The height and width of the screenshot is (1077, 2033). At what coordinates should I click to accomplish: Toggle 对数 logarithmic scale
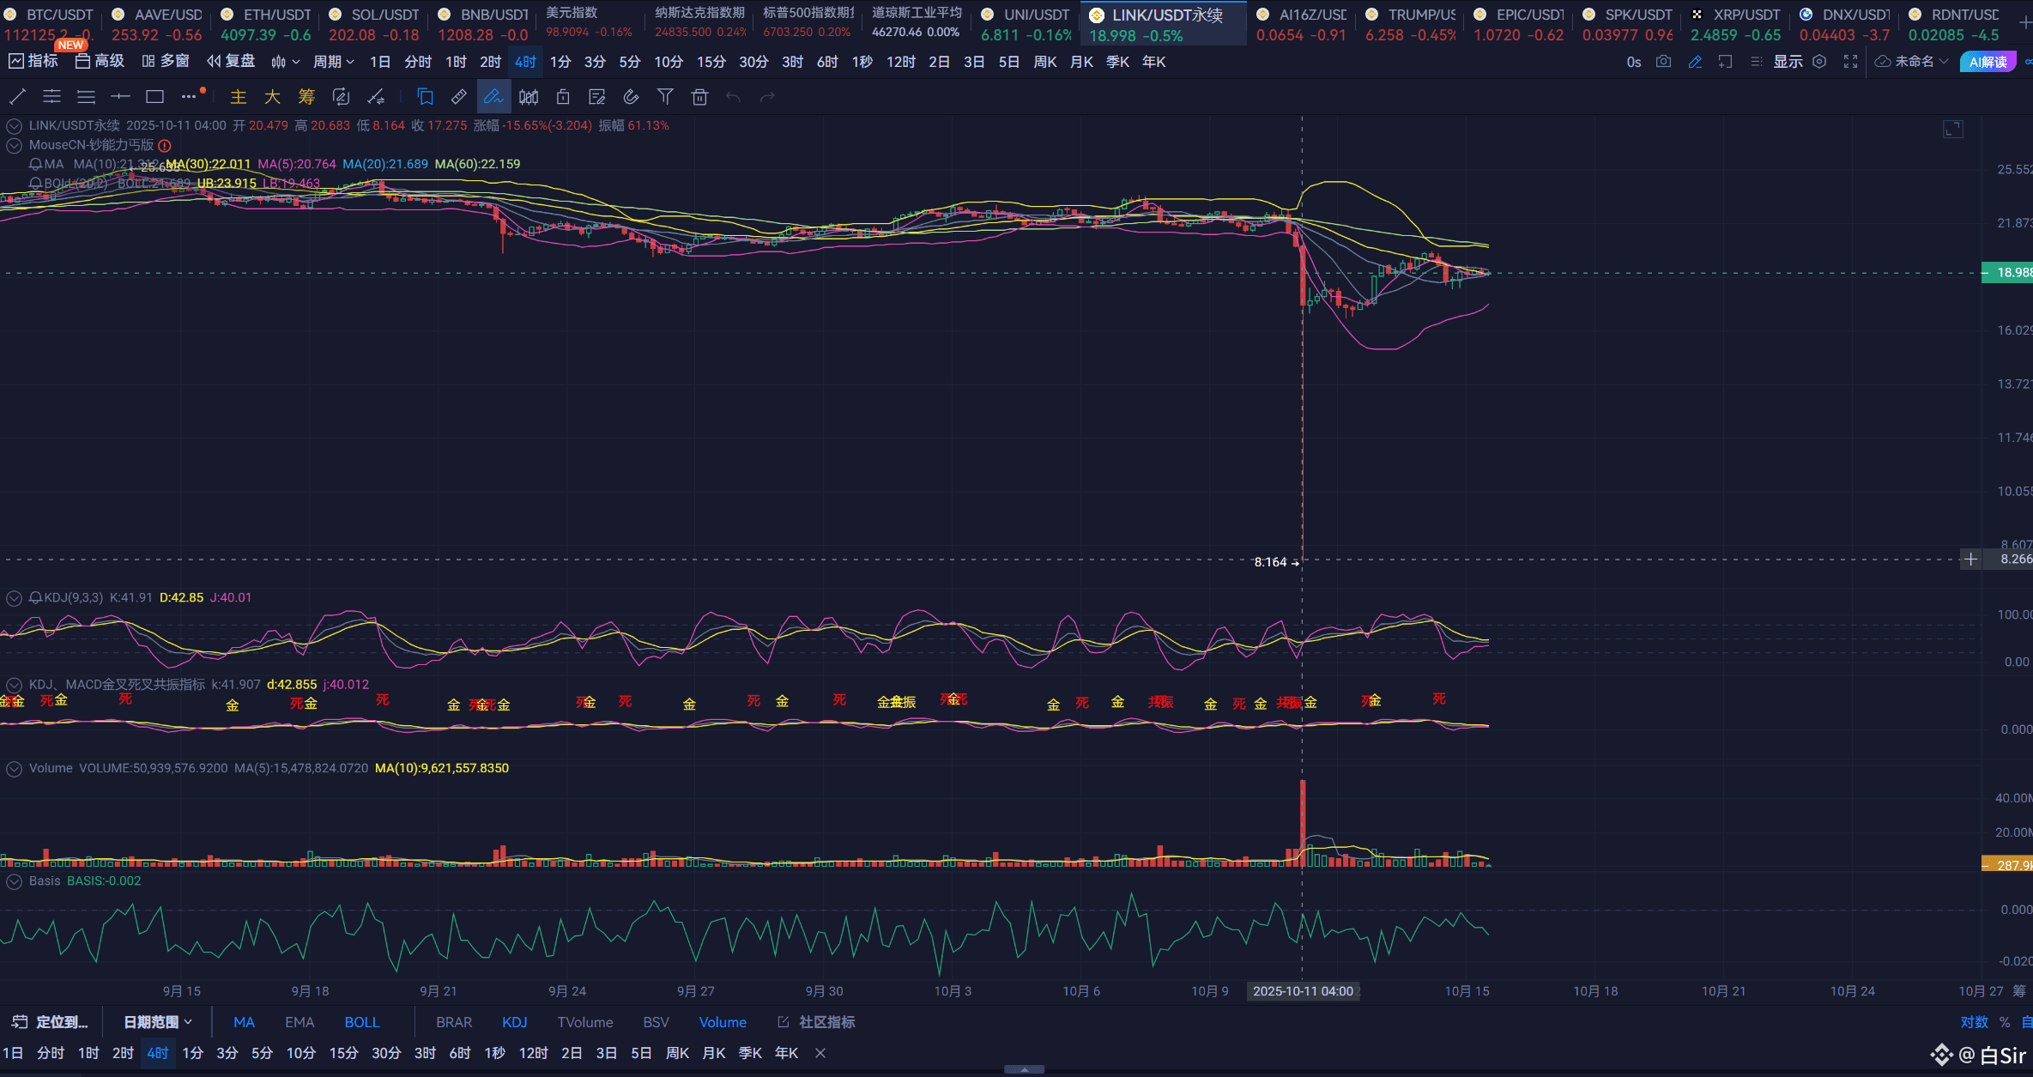[1974, 1022]
